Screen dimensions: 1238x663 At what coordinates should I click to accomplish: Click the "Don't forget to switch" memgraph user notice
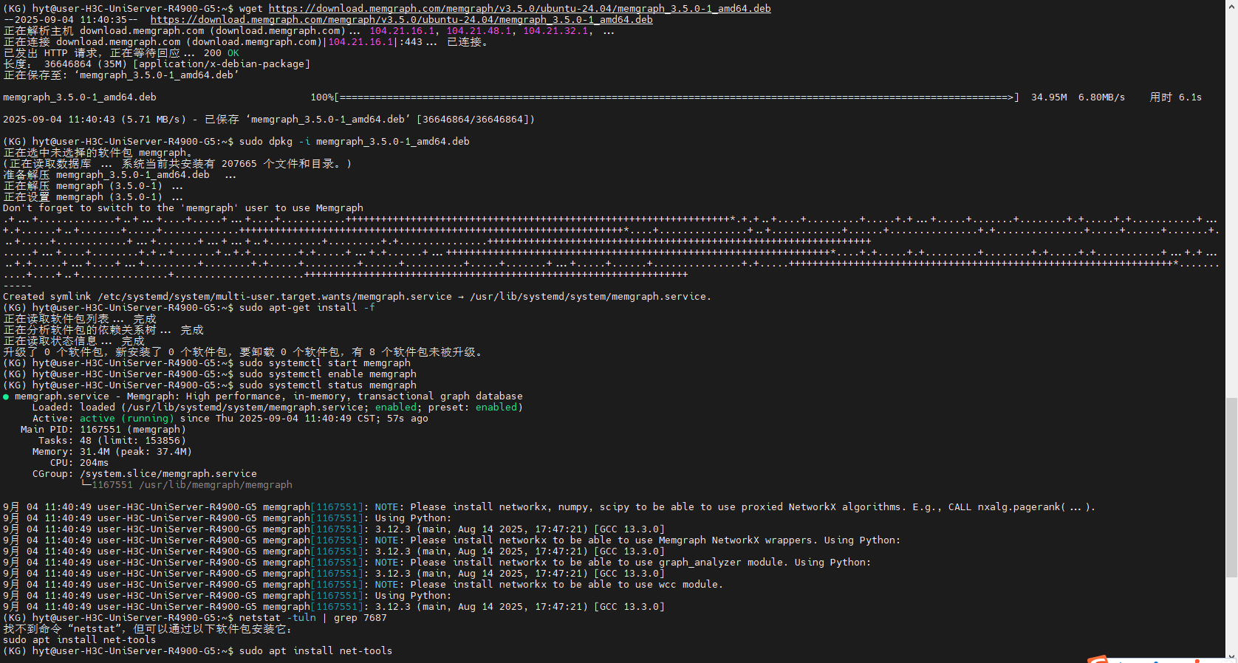(x=183, y=208)
